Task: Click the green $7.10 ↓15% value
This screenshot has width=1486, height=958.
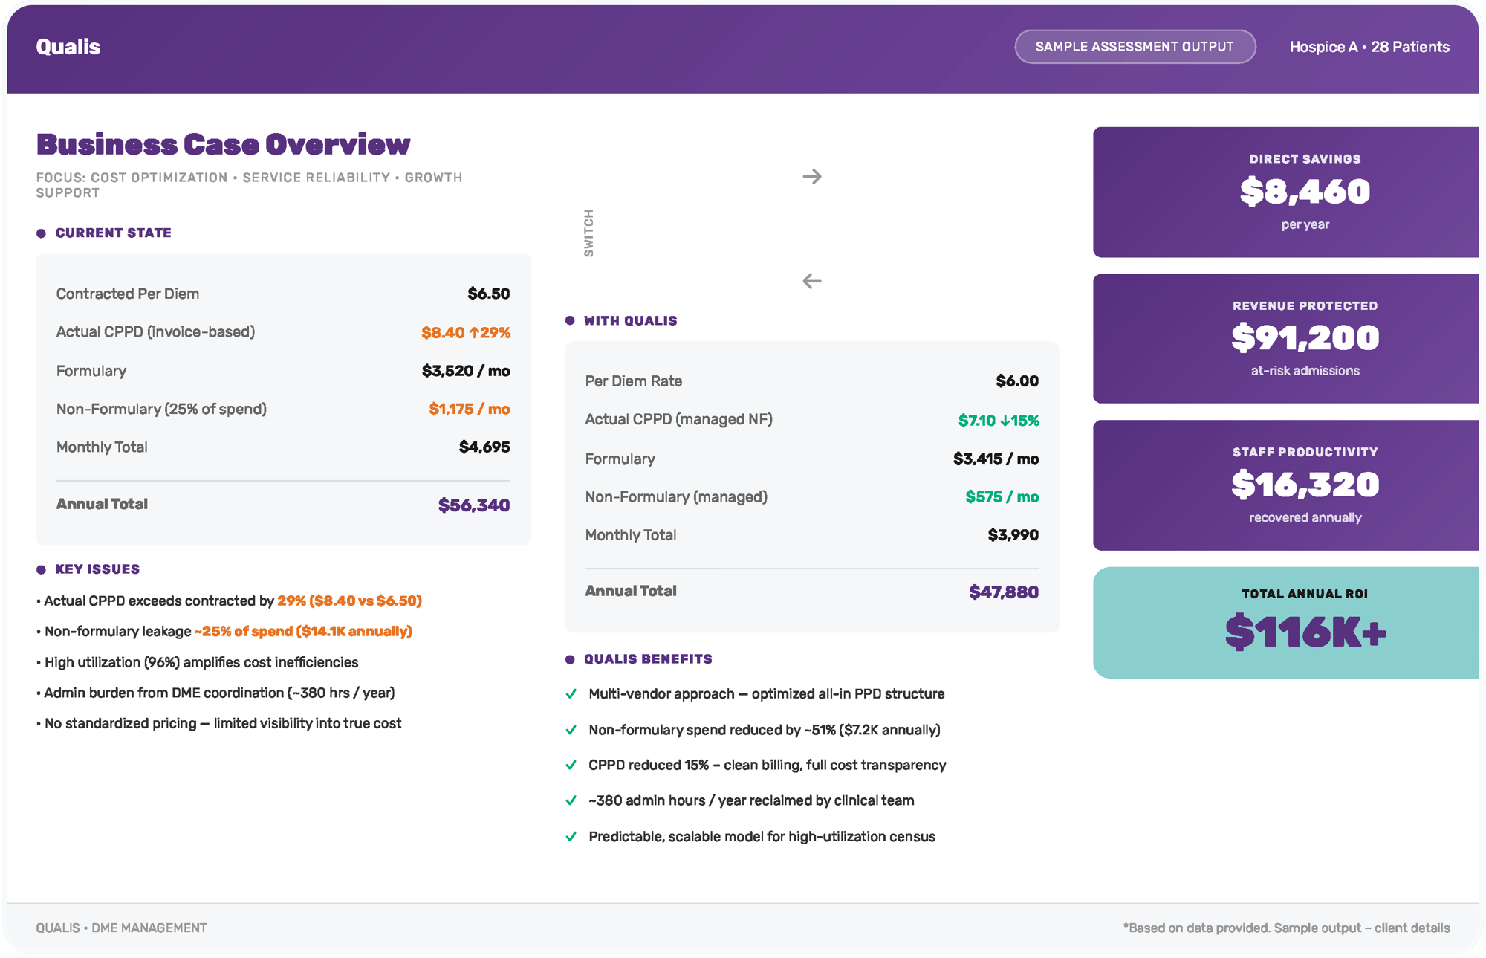Action: (999, 421)
